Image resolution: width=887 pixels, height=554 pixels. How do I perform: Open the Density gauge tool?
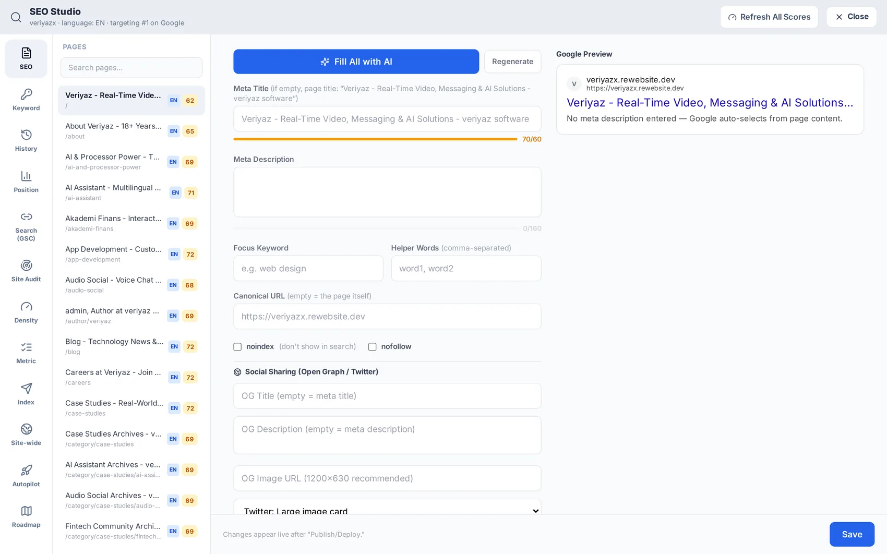pos(26,312)
